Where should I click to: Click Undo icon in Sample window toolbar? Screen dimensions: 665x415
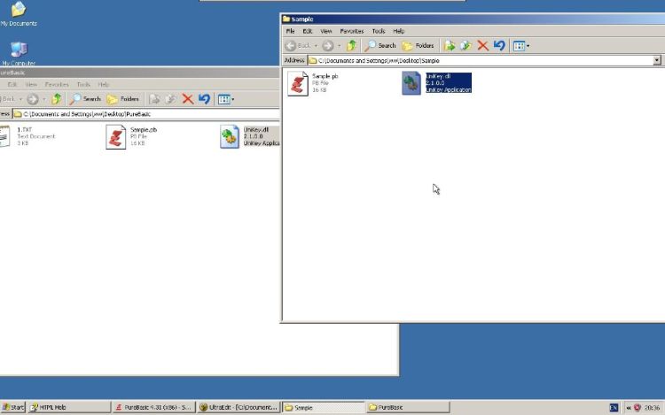(499, 46)
